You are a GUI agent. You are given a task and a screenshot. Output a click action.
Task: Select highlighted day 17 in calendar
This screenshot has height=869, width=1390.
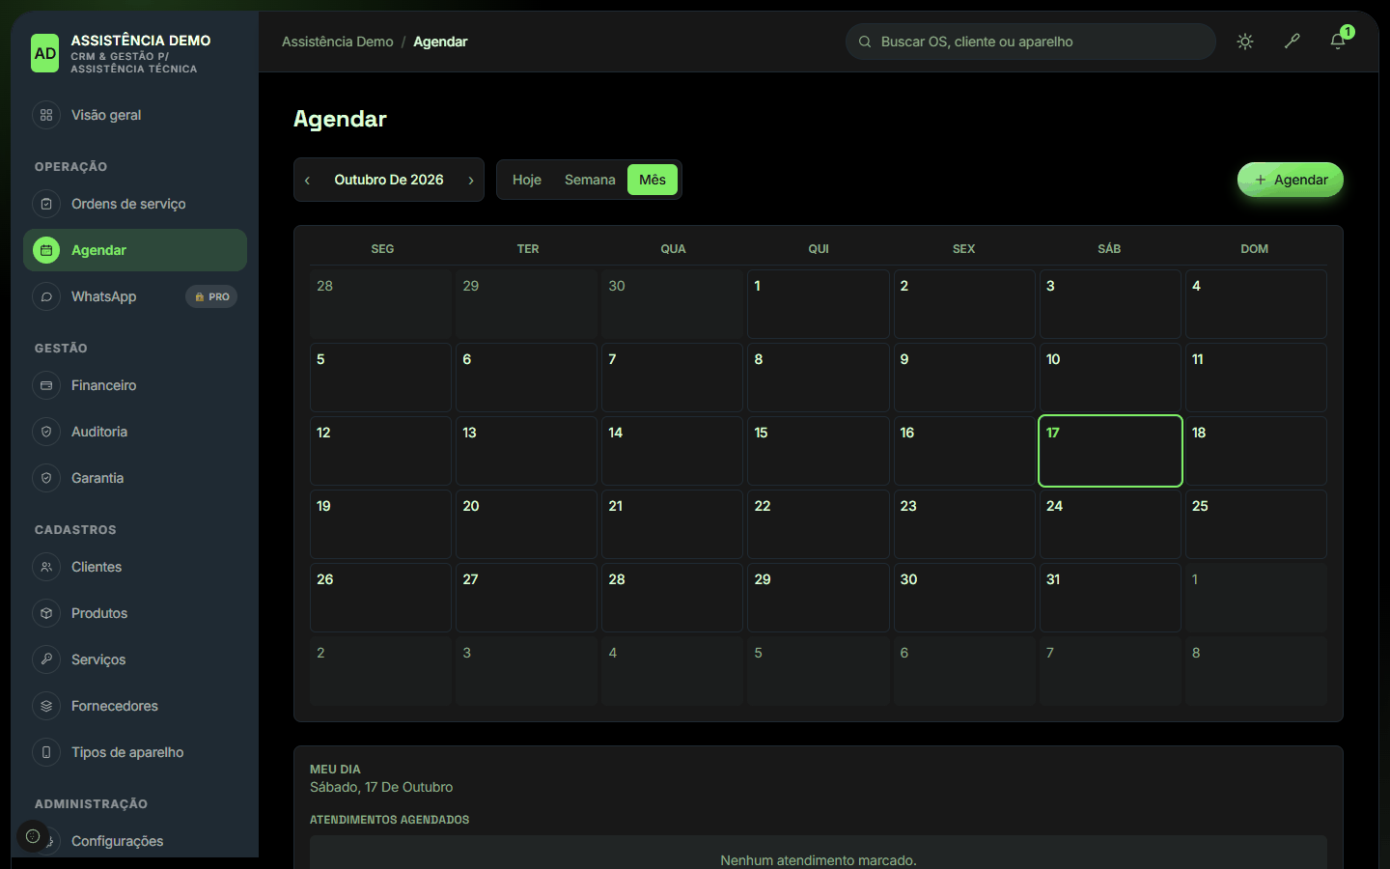(1110, 451)
